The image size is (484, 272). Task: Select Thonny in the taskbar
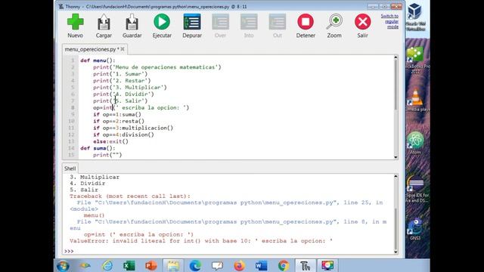tap(306, 265)
